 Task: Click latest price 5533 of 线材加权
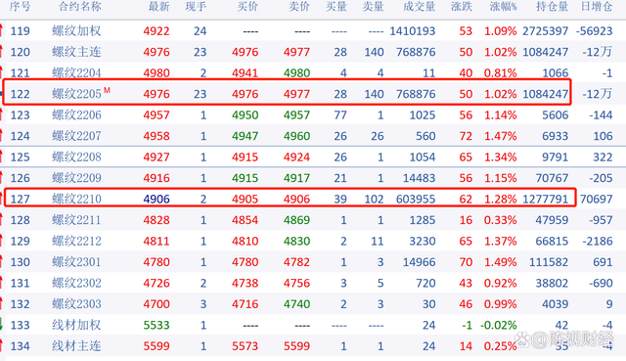[x=156, y=325]
